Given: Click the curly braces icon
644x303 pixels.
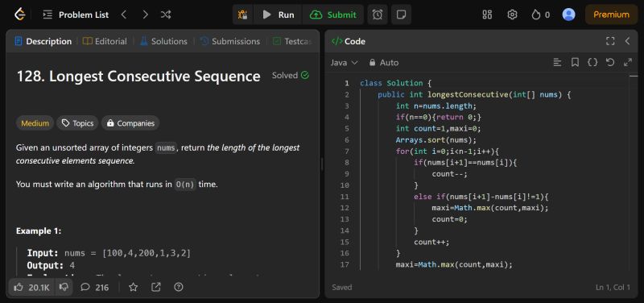Looking at the screenshot, I should (x=592, y=63).
